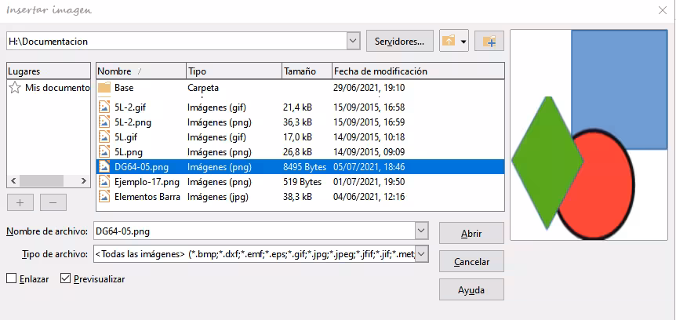676x320 pixels.
Task: Sort by the Nombre column header
Action: click(141, 71)
